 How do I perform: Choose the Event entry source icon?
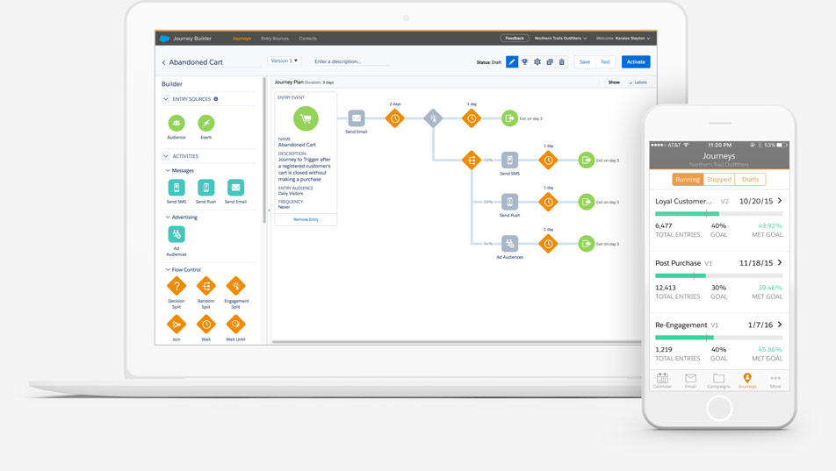coord(205,123)
